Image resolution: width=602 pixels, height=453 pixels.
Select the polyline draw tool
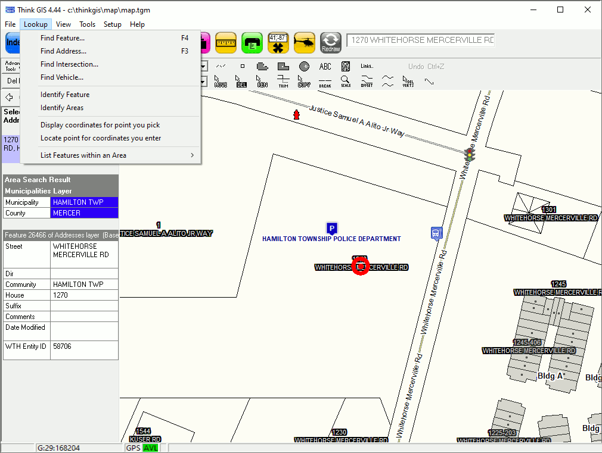(x=221, y=66)
